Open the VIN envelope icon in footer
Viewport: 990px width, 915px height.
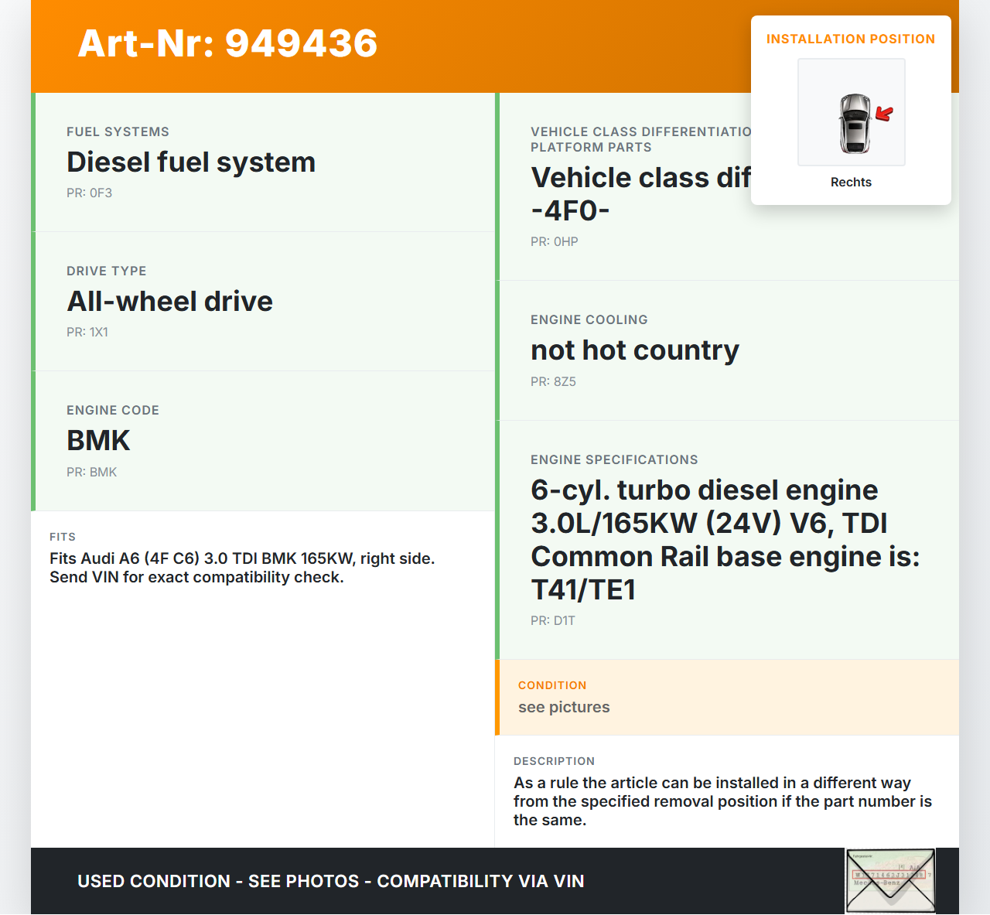(890, 881)
